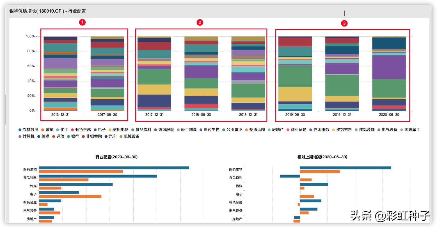Image resolution: width=437 pixels, height=228 pixels.
Task: Click the 交通运输 legend entry
Action: (255, 130)
